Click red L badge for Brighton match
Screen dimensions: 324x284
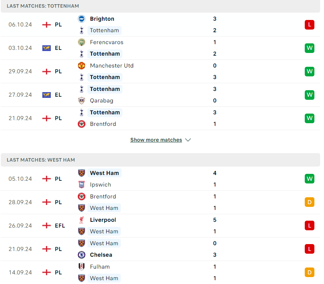[x=309, y=25]
